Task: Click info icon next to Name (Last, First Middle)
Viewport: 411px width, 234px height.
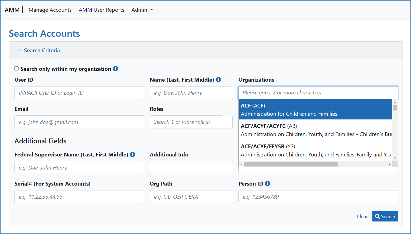Action: tap(218, 80)
